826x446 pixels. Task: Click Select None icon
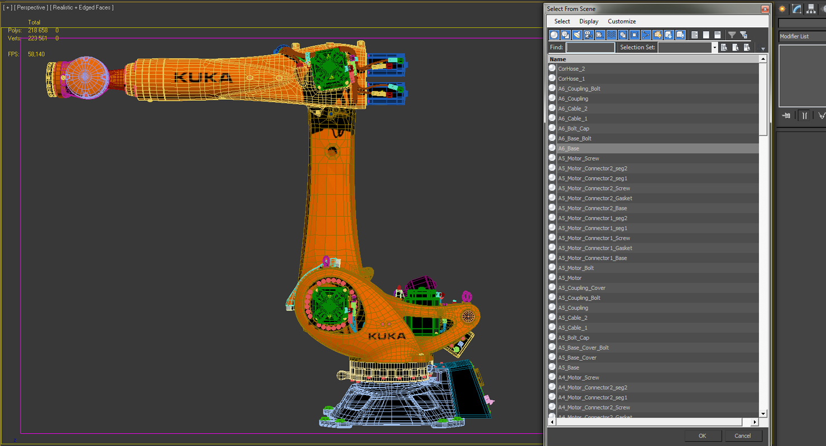point(706,35)
